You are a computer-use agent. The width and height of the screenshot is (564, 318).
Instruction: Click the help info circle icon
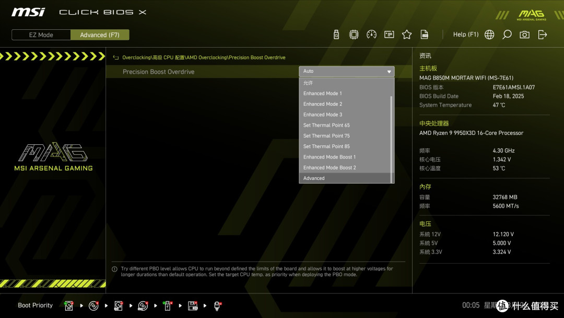[x=114, y=269]
